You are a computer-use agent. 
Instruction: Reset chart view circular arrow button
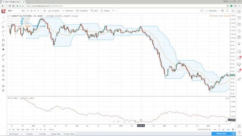coord(135,122)
